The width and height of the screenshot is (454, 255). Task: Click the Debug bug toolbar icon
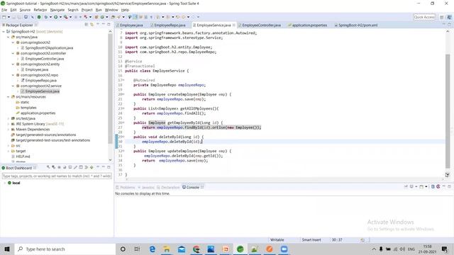(45, 17)
